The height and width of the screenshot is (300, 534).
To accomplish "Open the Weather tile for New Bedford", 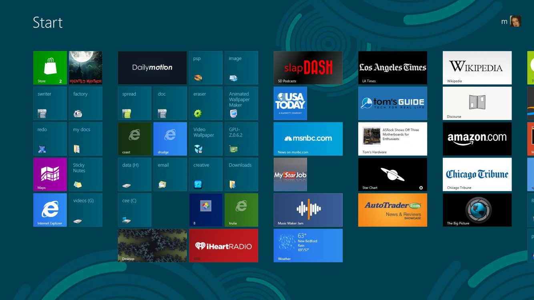I will pyautogui.click(x=308, y=245).
